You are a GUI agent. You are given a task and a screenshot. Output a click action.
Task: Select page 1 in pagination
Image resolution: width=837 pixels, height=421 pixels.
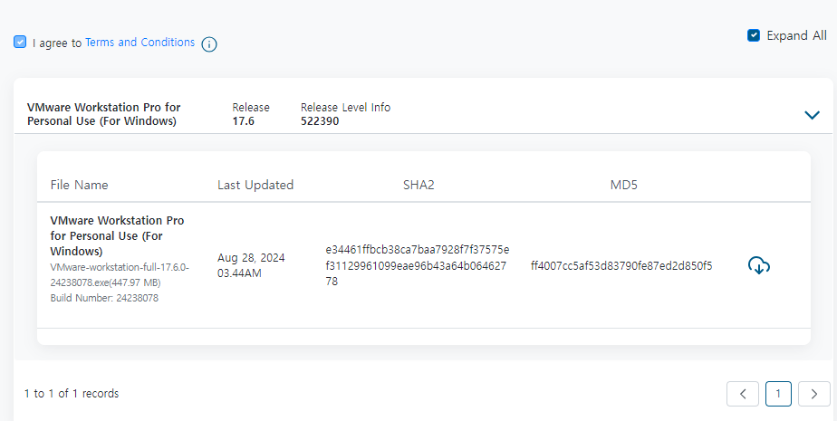778,394
